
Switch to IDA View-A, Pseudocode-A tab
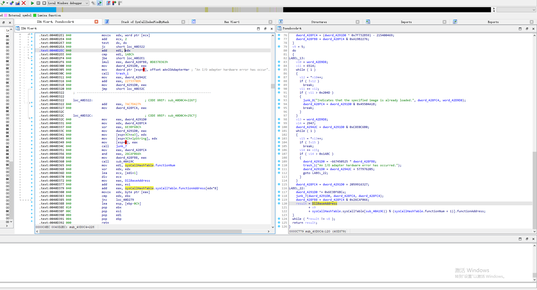pos(55,22)
